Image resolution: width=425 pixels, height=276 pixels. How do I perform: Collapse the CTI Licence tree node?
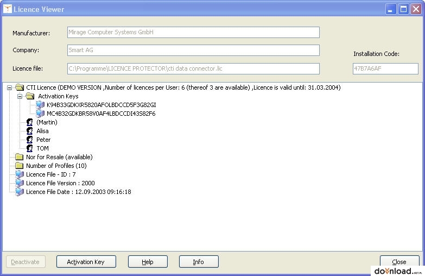[x=9, y=87]
